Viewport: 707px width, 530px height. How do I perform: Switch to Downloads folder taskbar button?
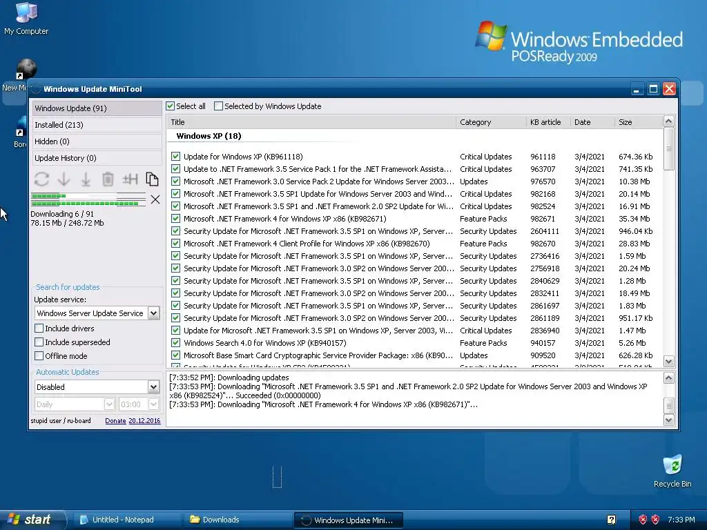[238, 520]
